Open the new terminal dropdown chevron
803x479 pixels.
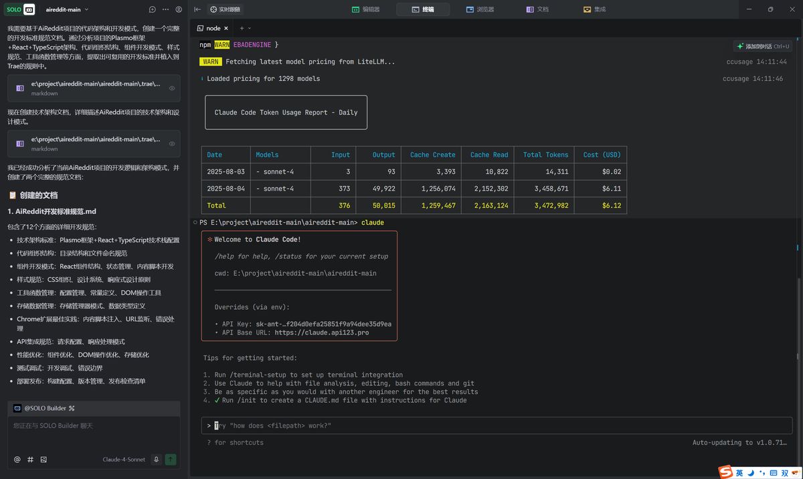tap(250, 28)
